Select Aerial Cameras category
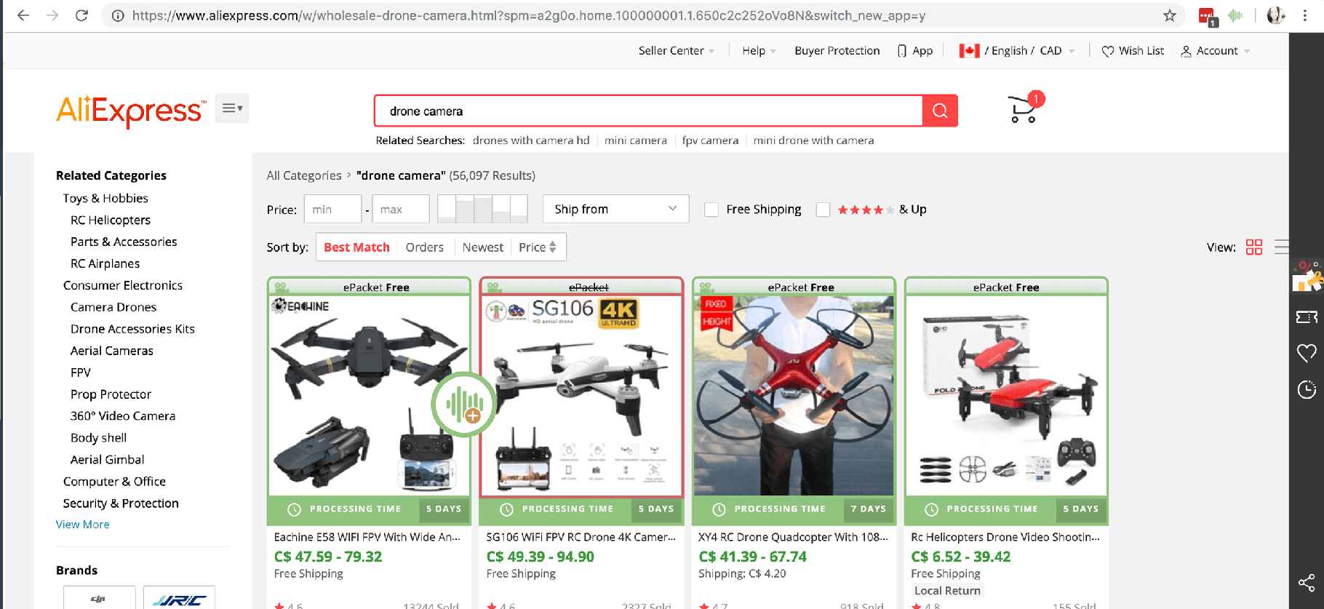Screen dimensions: 1324x609 112,351
